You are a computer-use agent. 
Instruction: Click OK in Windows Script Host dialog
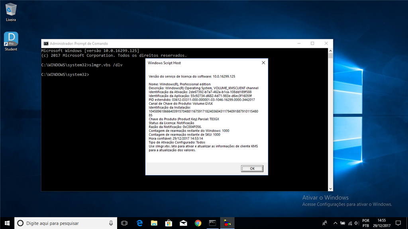pyautogui.click(x=252, y=168)
